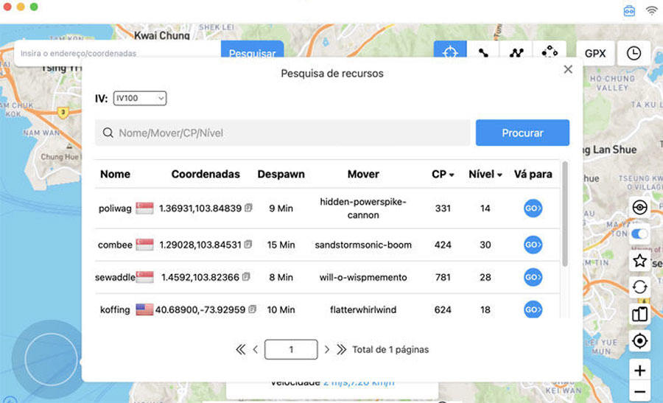
Task: Click the GPX import button
Action: (595, 53)
